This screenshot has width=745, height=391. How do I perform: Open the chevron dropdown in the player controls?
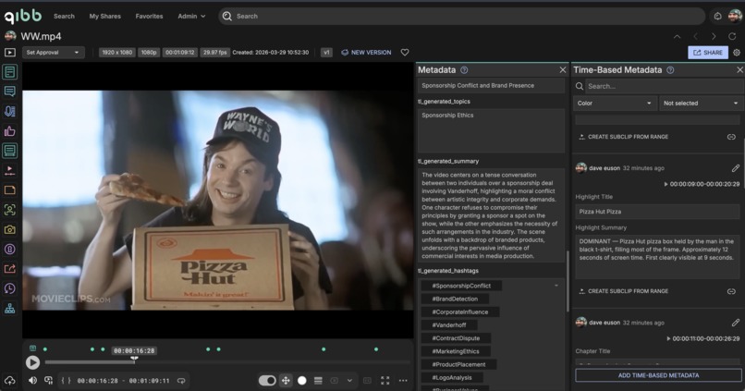(x=349, y=381)
